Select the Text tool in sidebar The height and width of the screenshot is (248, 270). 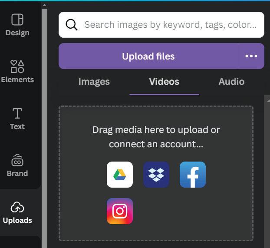tap(17, 119)
